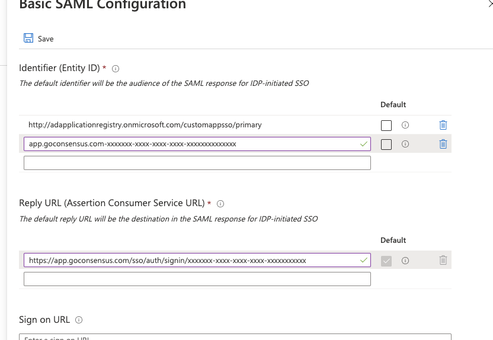Click the Reply URL (Assertion Consumer Service URL) heading
The image size is (493, 340).
(112, 203)
